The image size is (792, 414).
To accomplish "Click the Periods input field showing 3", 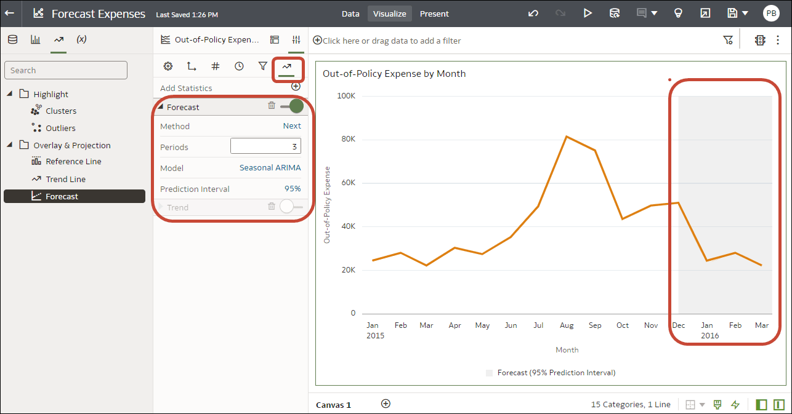I will click(x=265, y=146).
